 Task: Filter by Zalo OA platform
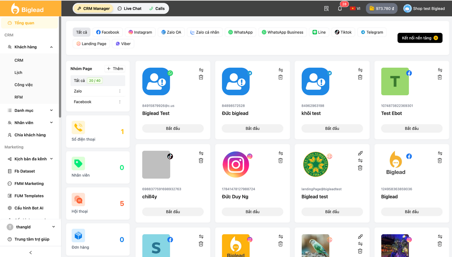[171, 32]
